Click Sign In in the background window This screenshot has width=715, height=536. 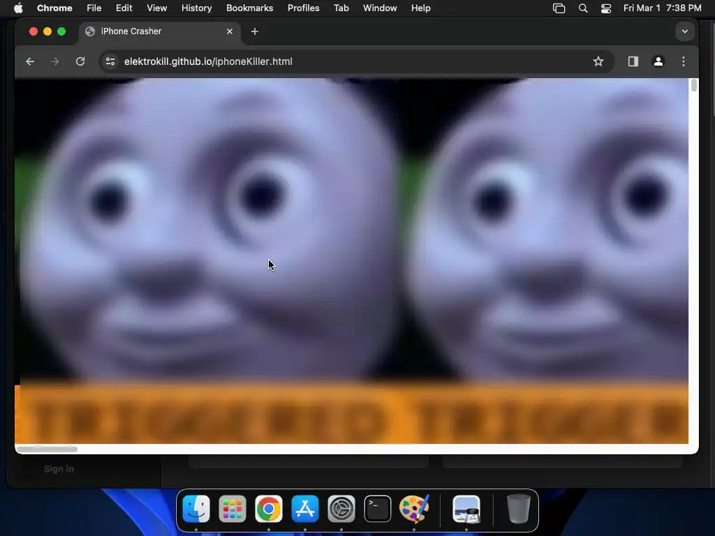[x=59, y=469]
